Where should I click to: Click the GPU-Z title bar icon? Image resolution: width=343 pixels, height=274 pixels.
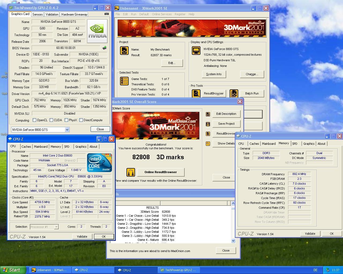click(11, 8)
